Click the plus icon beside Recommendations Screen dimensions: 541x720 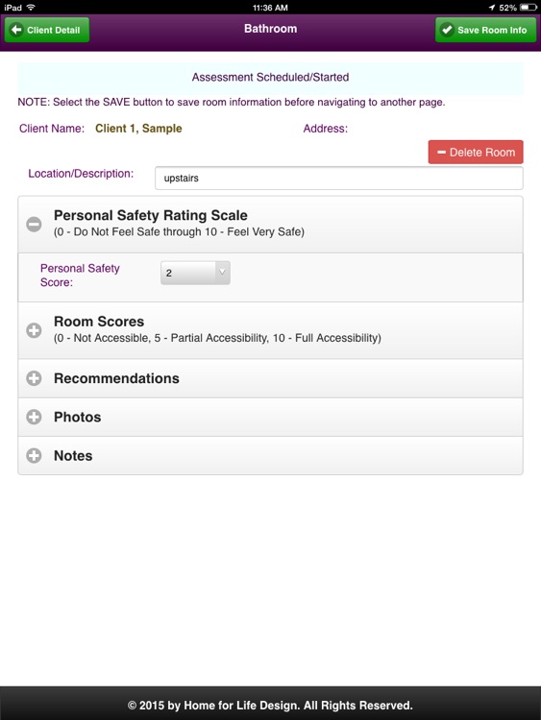34,378
